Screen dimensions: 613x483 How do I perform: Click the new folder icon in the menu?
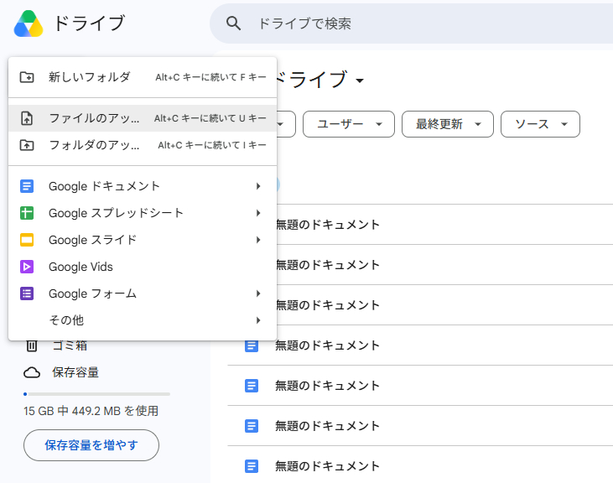tap(27, 77)
